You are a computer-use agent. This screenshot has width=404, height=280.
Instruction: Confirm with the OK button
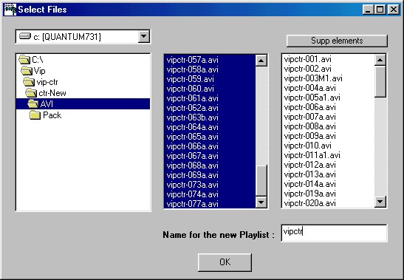pyautogui.click(x=225, y=262)
